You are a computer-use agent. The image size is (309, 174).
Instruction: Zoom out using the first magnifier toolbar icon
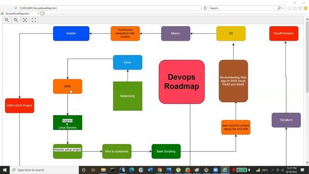[7, 20]
